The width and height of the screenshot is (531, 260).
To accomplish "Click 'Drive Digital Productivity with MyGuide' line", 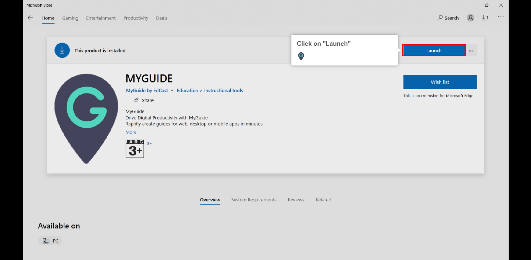I will tap(166, 118).
